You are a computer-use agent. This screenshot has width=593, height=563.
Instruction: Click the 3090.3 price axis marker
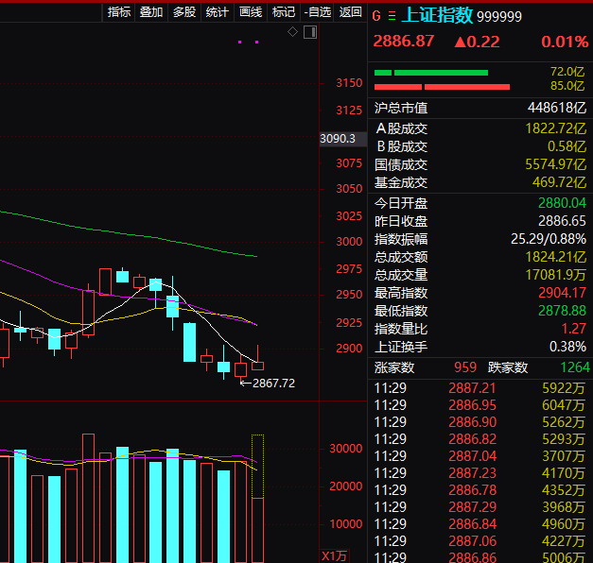coord(342,139)
